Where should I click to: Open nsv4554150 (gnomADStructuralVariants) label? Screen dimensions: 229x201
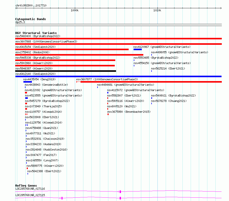click(x=162, y=63)
